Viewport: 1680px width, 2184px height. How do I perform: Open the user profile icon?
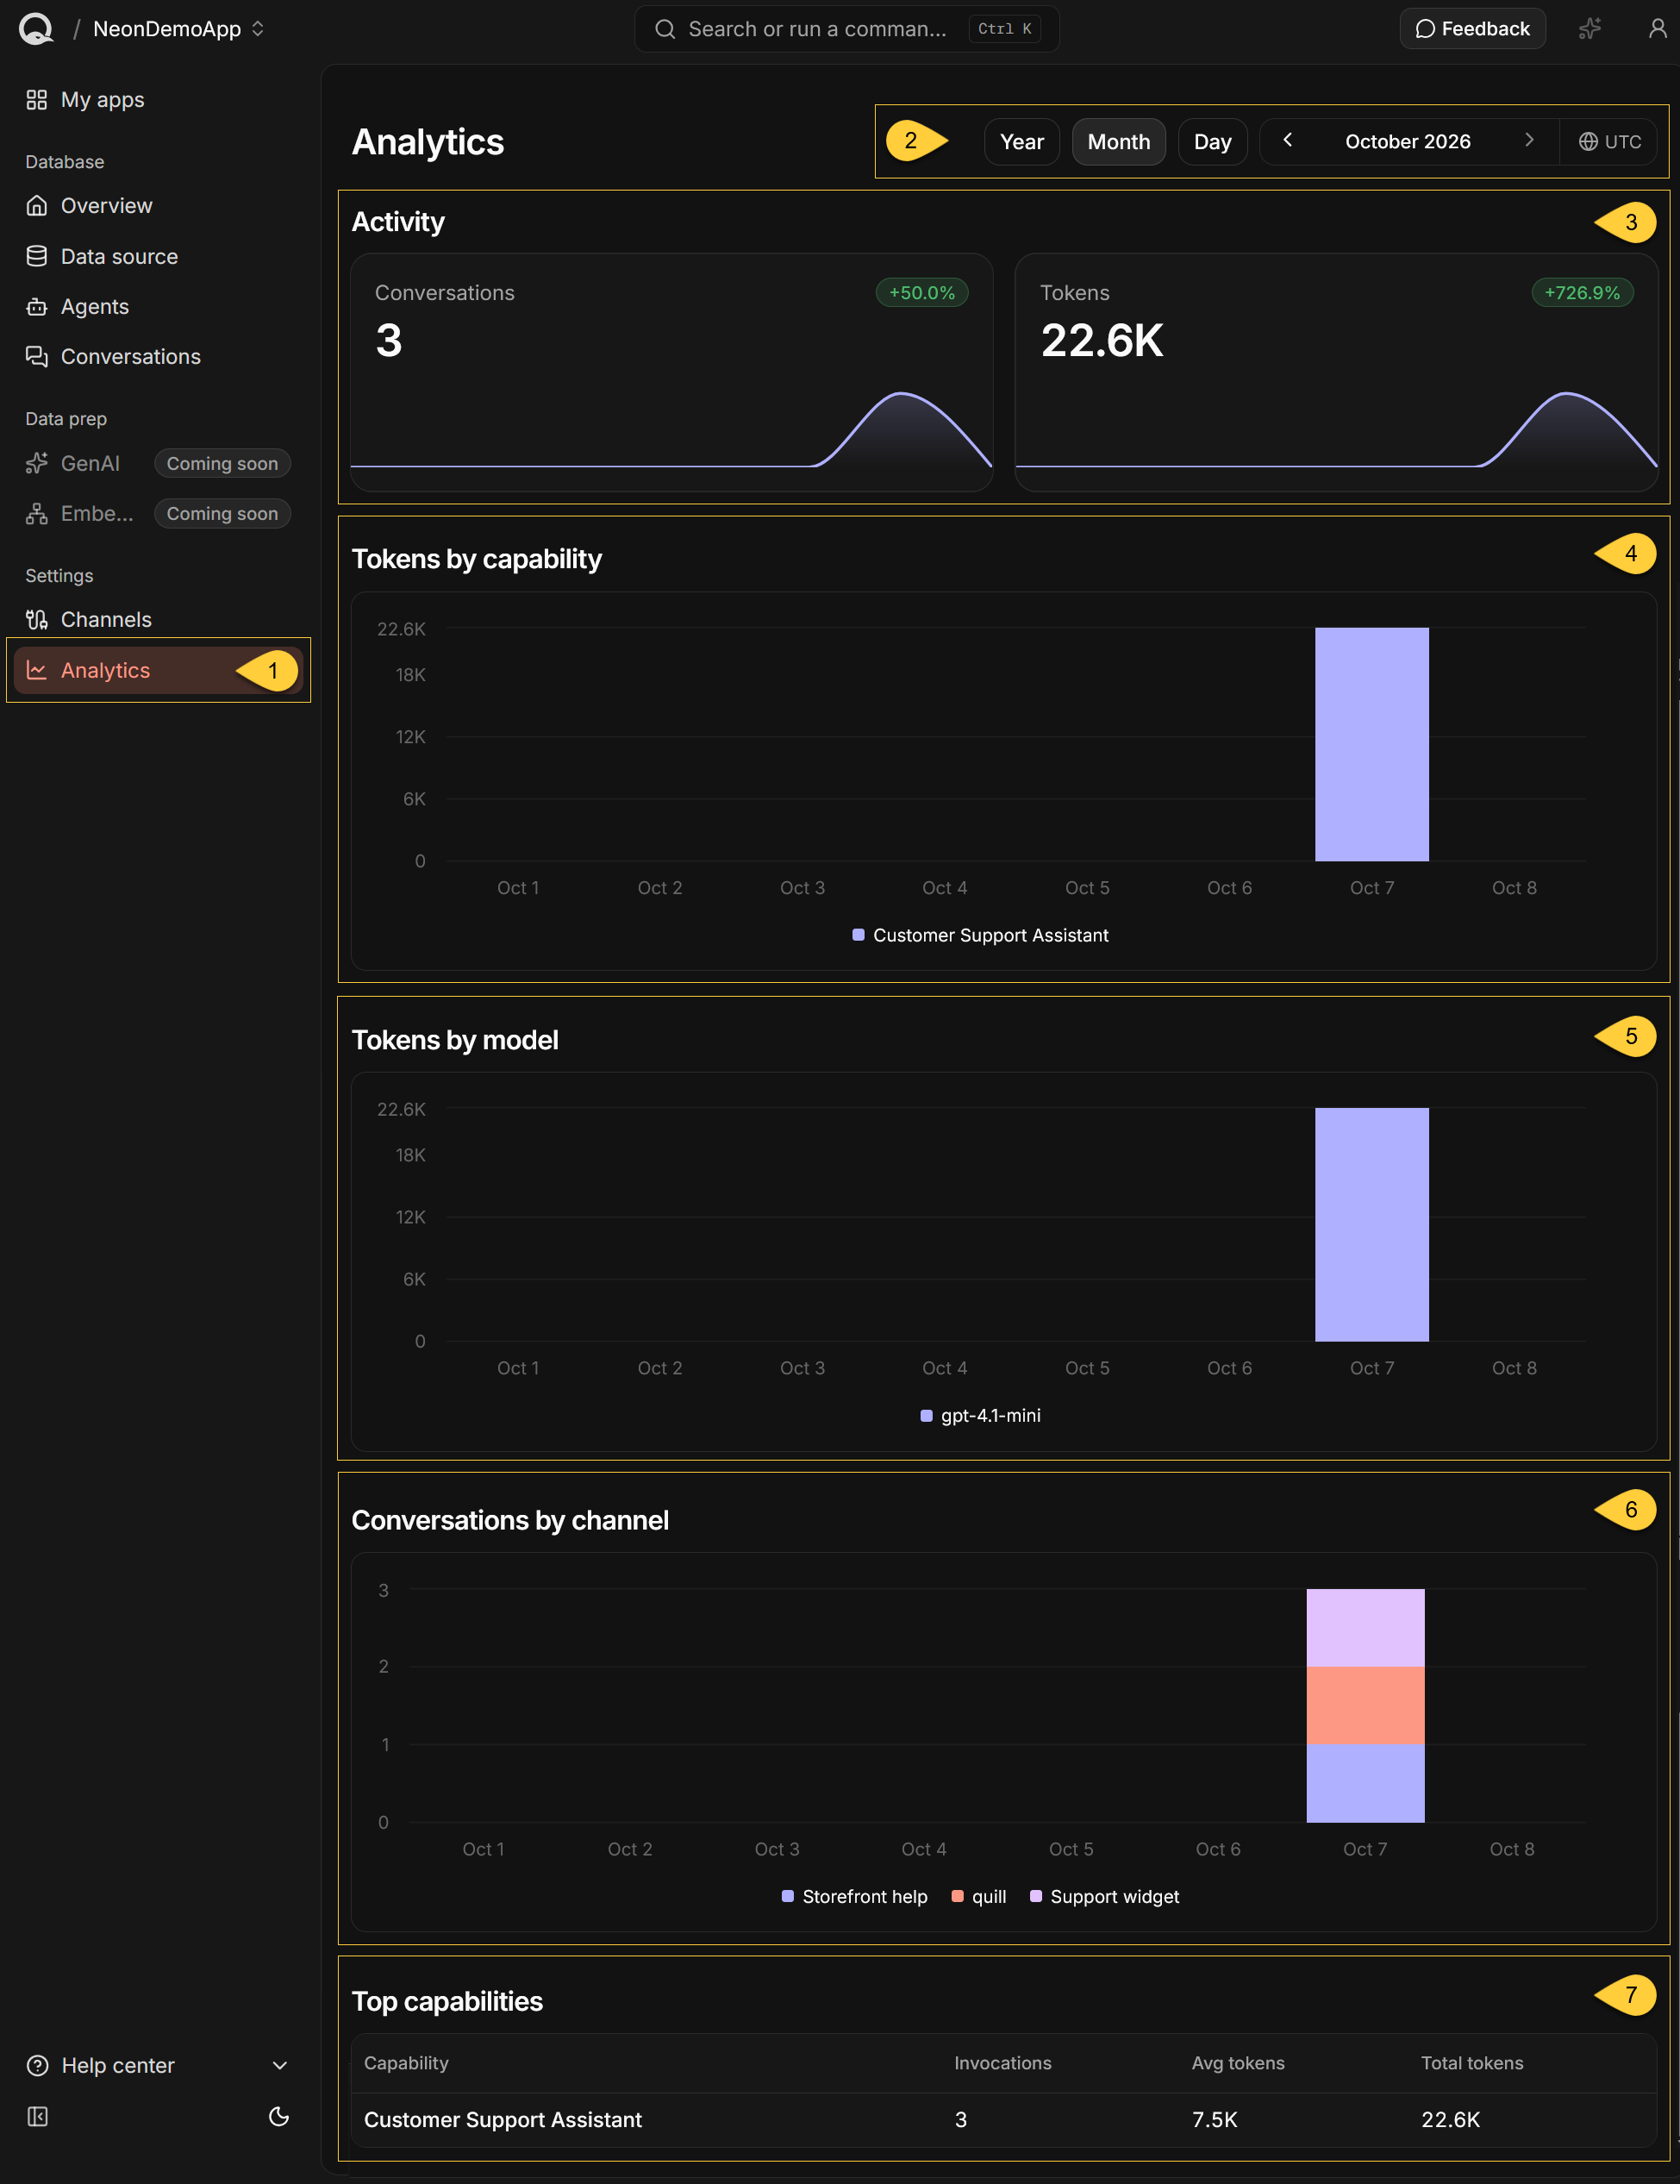tap(1657, 29)
